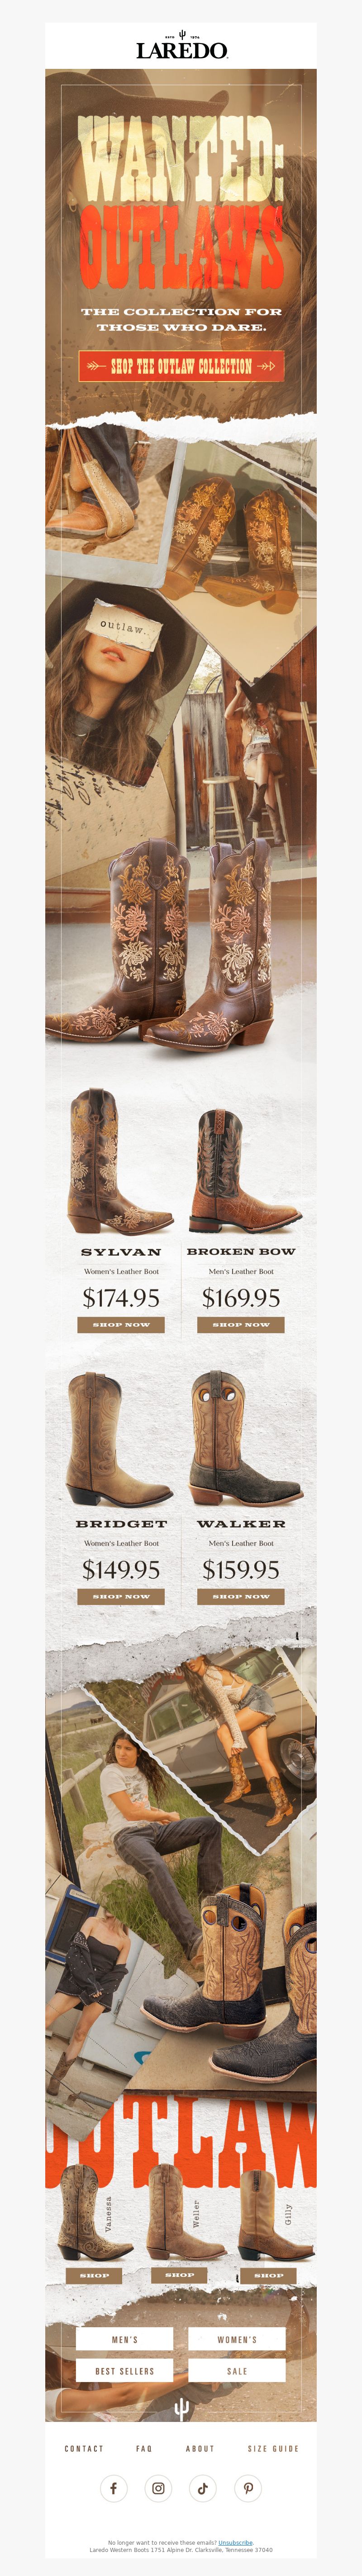Viewport: 362px width, 2576px height.
Task: Open the Instagram icon link
Action: [158, 2488]
